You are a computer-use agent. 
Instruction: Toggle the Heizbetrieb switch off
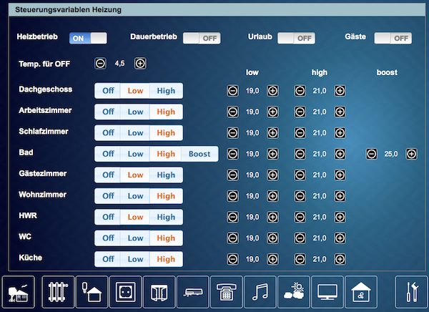(x=88, y=38)
